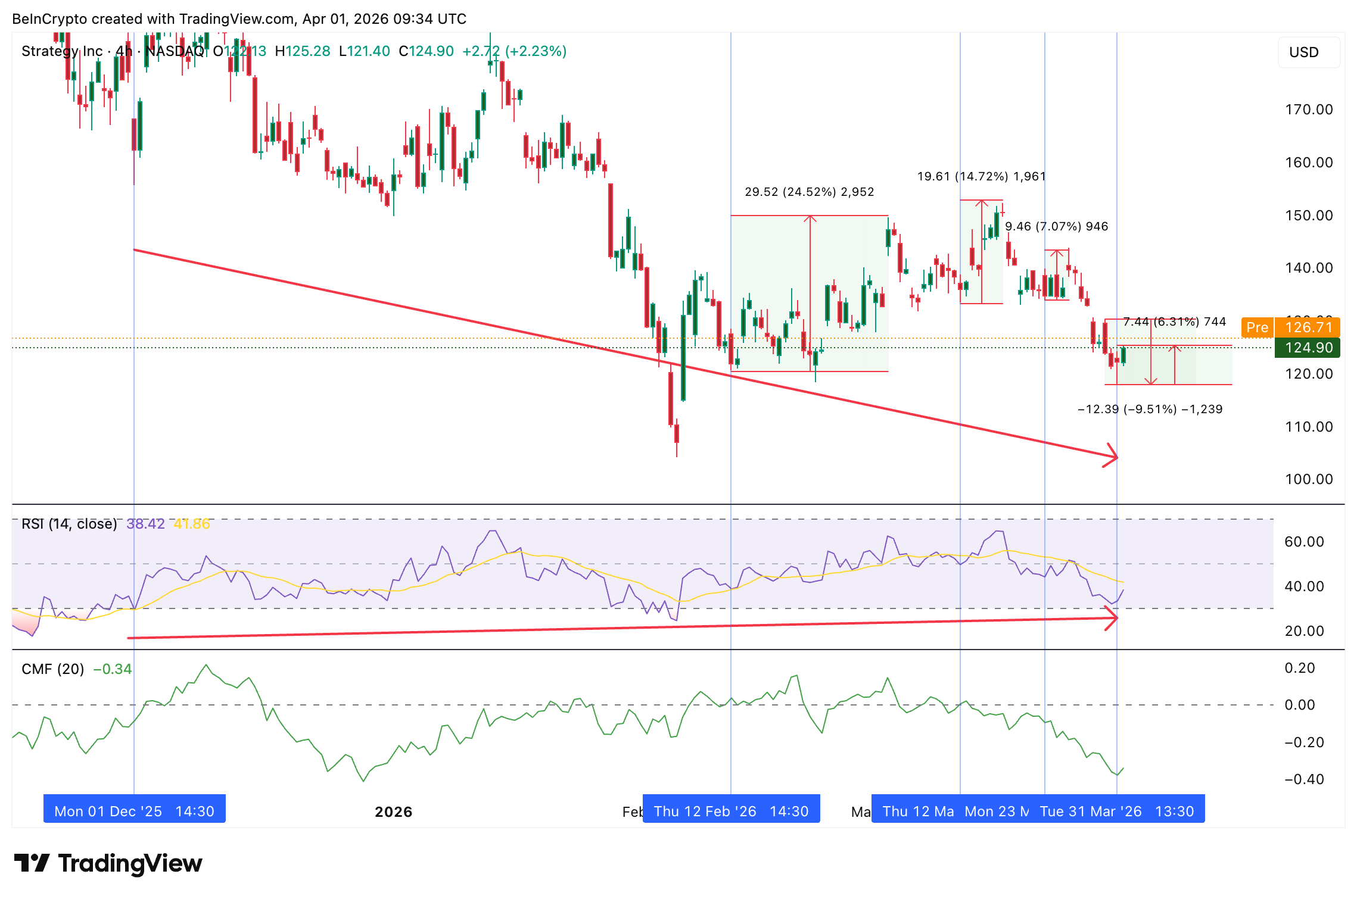The height and width of the screenshot is (899, 1357).
Task: Click the RSI value 38.42 reading
Action: [x=145, y=524]
